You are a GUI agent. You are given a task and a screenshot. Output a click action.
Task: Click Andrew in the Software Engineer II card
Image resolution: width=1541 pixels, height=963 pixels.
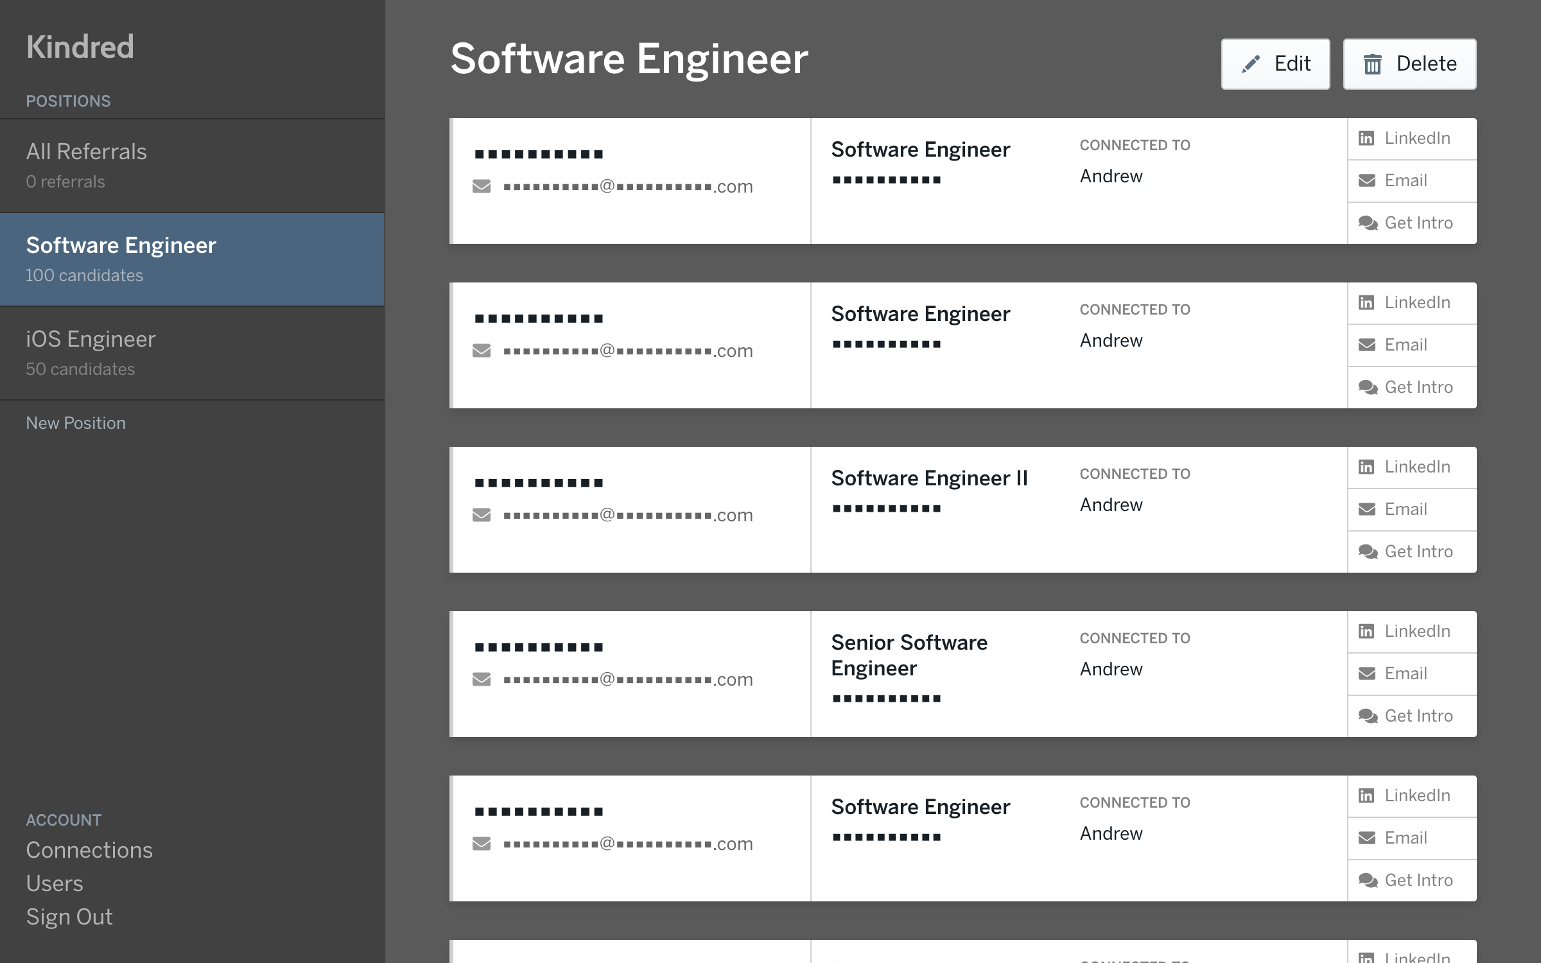1111,505
